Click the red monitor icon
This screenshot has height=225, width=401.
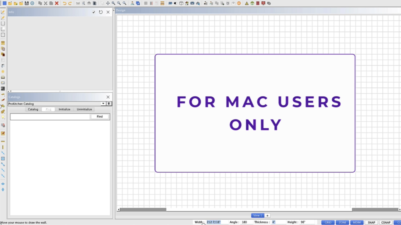(263, 3)
